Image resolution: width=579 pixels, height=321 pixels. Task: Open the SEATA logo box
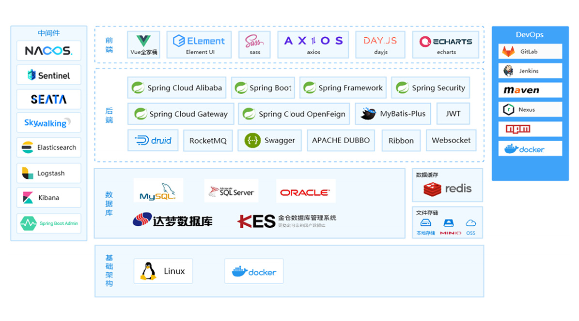point(49,99)
